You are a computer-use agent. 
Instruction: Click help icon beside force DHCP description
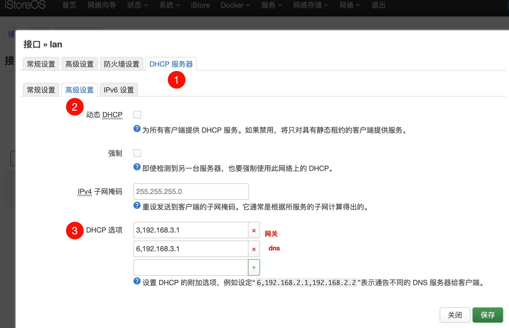point(137,167)
